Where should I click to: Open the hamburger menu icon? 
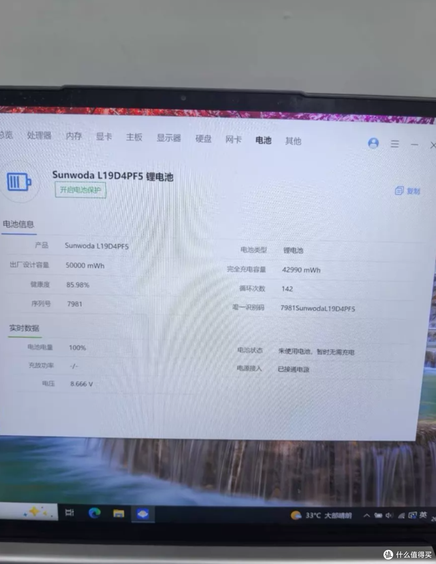point(395,144)
